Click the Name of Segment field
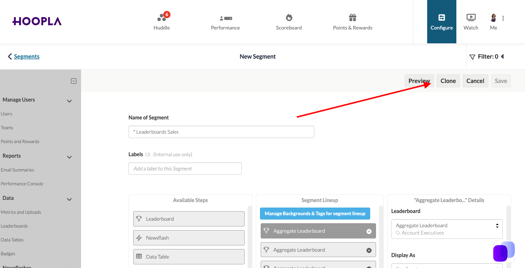 (x=221, y=132)
